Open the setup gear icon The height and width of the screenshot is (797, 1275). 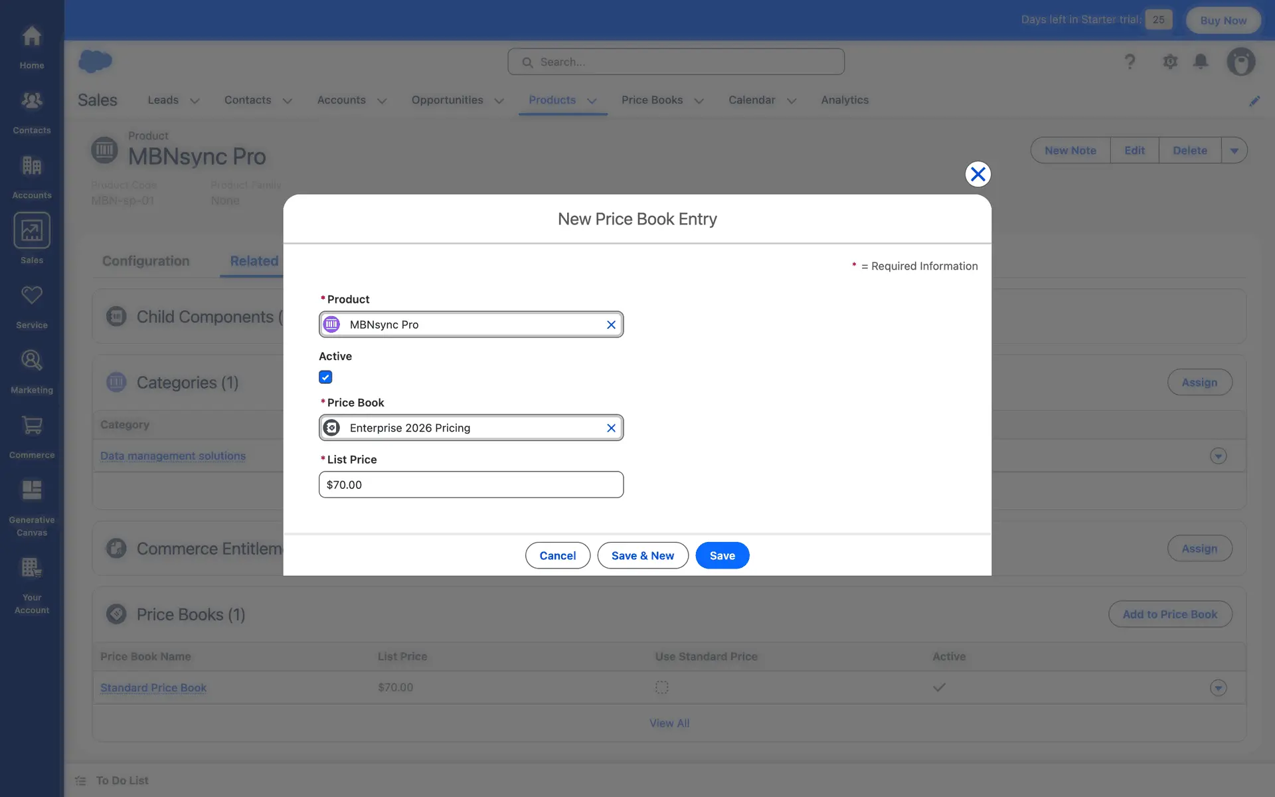[x=1170, y=62]
